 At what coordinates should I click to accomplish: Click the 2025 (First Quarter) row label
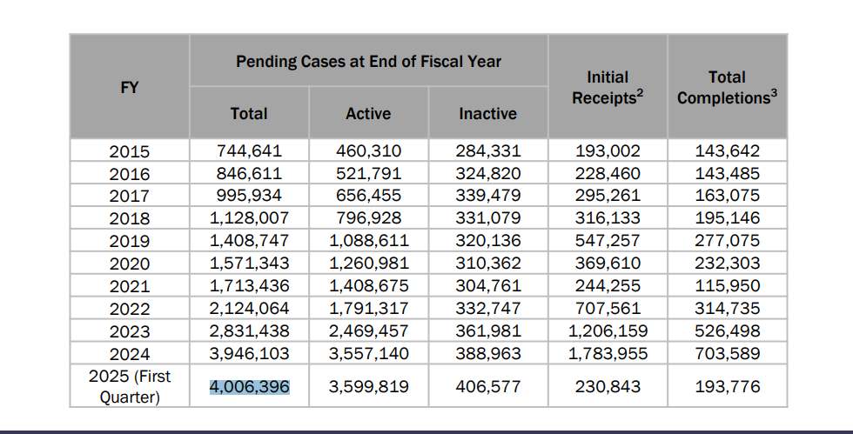[x=130, y=386]
